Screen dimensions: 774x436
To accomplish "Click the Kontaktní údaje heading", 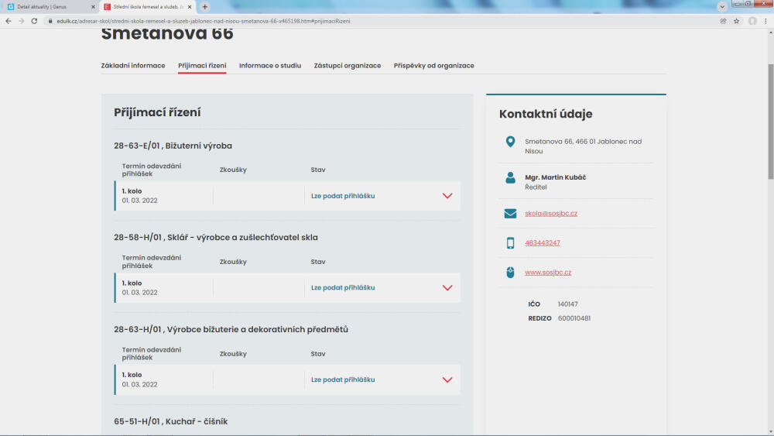I will coord(546,114).
